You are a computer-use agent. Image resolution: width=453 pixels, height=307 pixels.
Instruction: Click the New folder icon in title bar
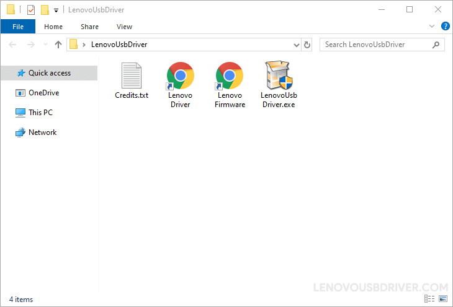[x=45, y=10]
